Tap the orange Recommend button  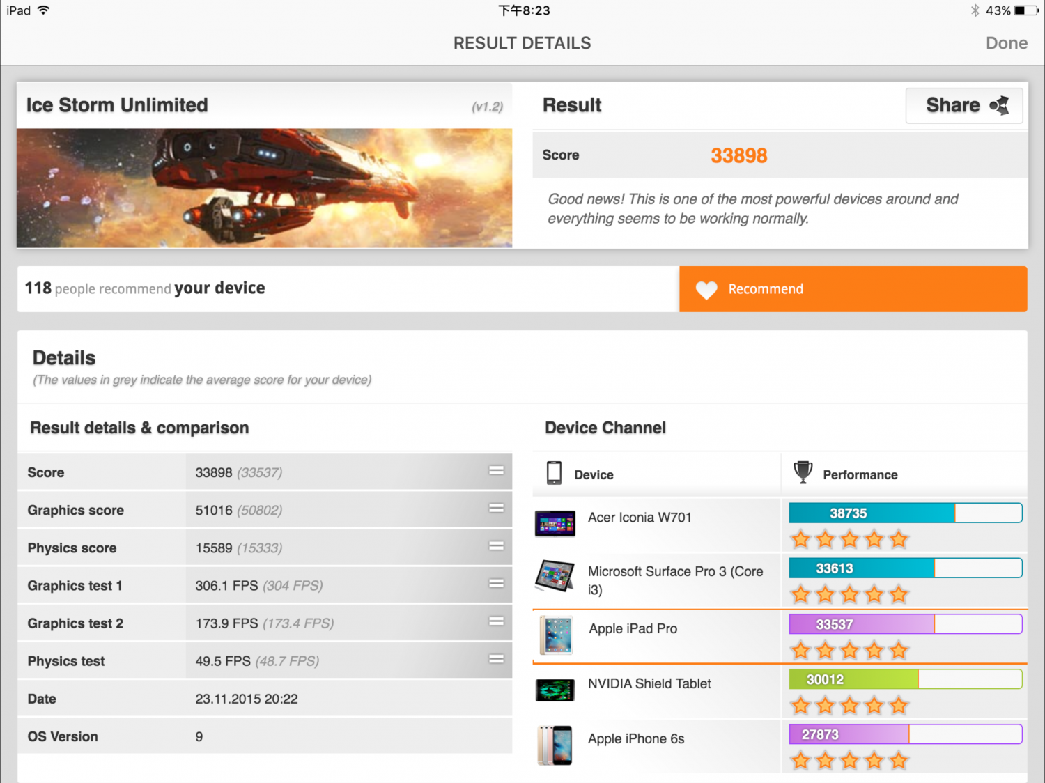[x=853, y=289]
